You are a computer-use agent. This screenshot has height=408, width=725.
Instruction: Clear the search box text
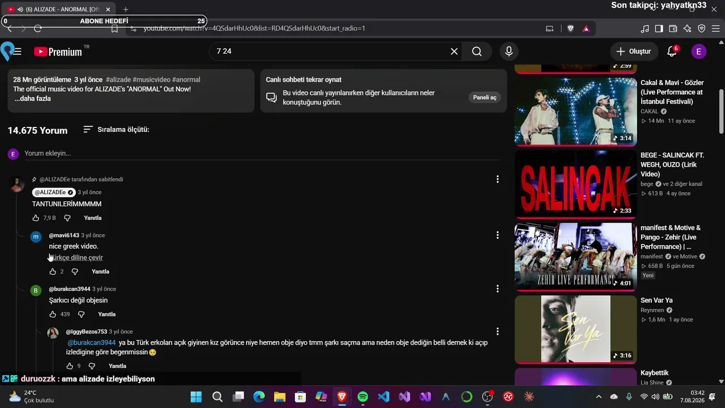pyautogui.click(x=454, y=52)
